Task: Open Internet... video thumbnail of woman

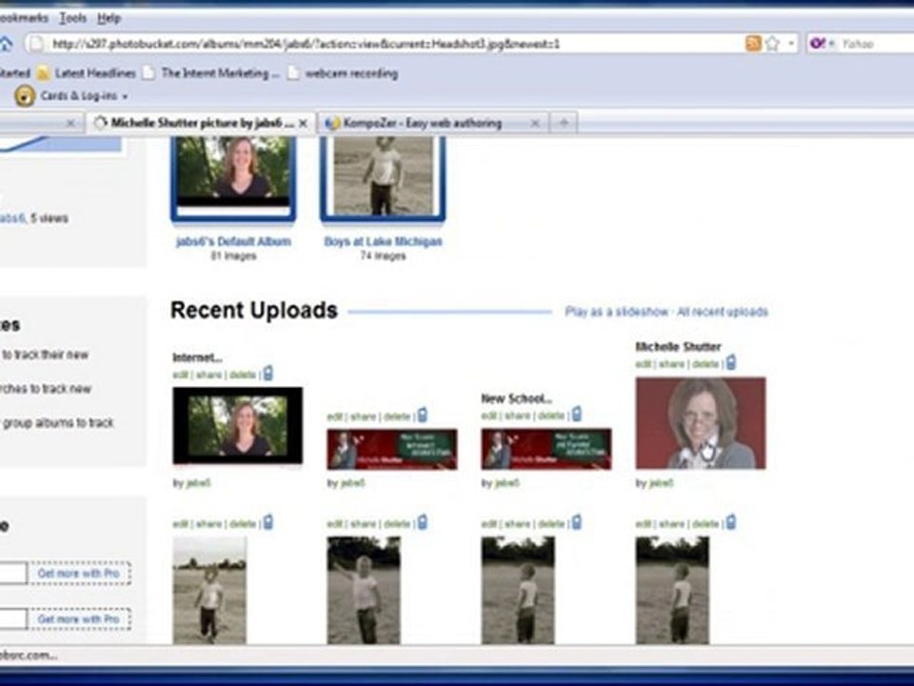Action: tap(238, 426)
